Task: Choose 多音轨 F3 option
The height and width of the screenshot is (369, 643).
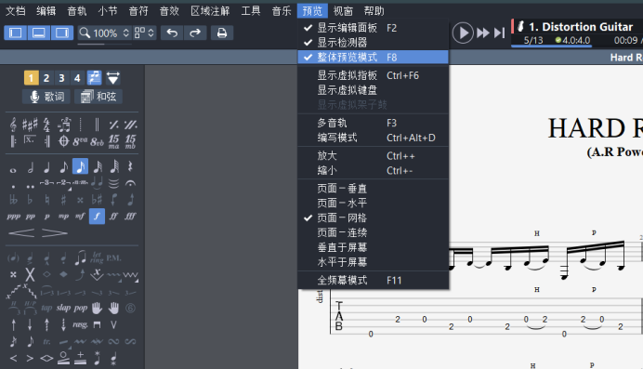Action: tap(374, 123)
